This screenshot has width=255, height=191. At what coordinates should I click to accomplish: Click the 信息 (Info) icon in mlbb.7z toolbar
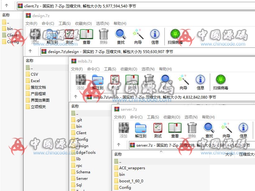[x=200, y=80]
